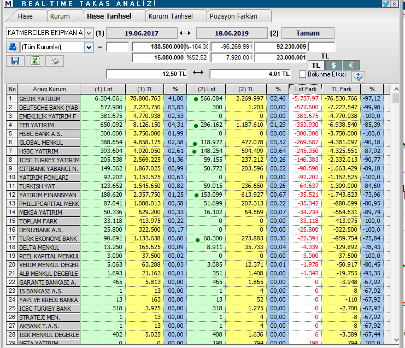
Task: Click the Twitter bird icon in title bar
Action: pos(386,4)
